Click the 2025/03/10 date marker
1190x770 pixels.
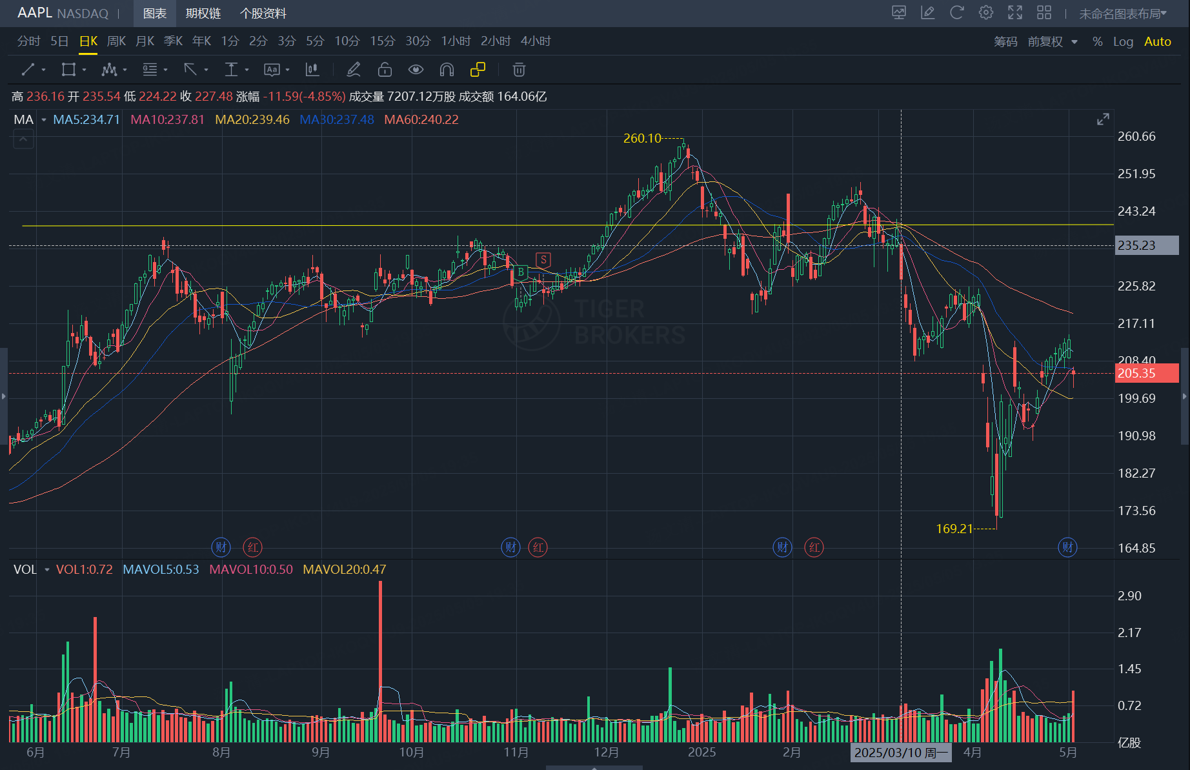[x=901, y=753]
